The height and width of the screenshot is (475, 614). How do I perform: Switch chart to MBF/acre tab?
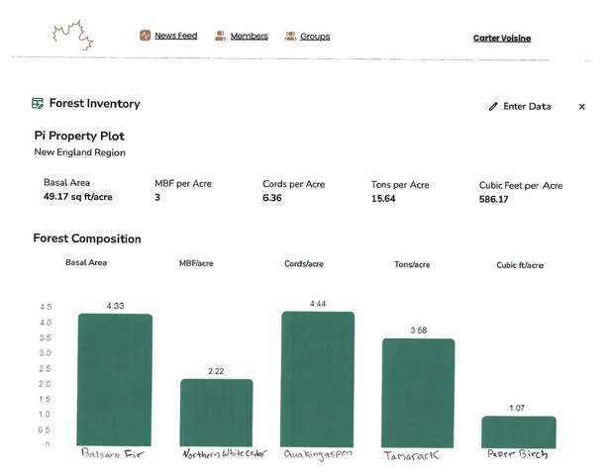[196, 263]
